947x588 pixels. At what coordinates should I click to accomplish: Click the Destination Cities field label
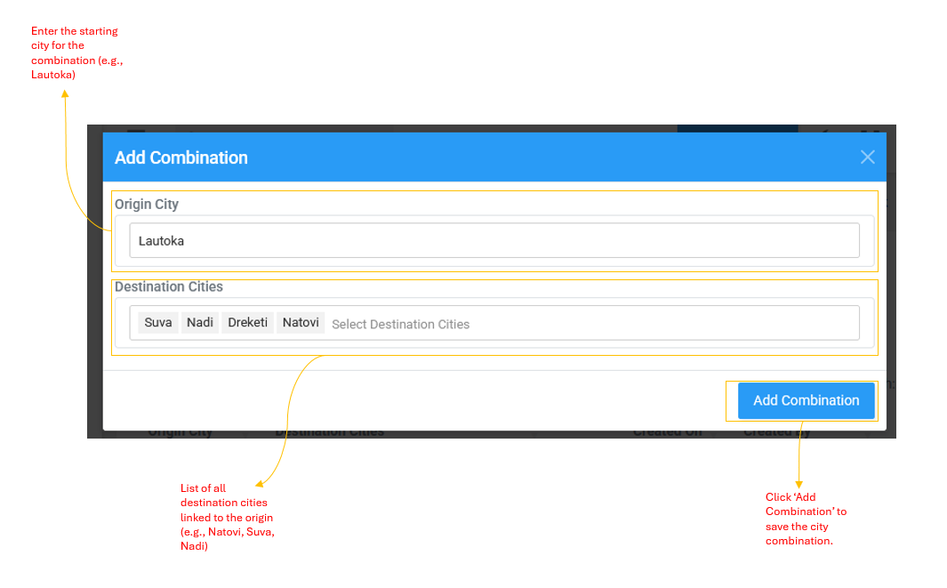pos(169,287)
